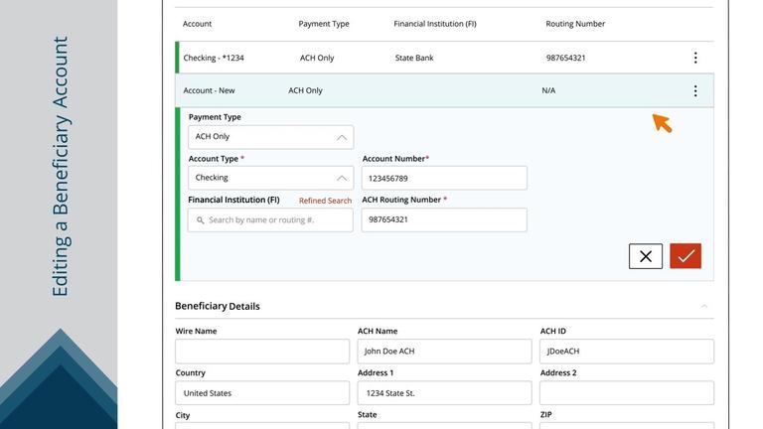Click the Account column header
The height and width of the screenshot is (429, 763).
197,24
